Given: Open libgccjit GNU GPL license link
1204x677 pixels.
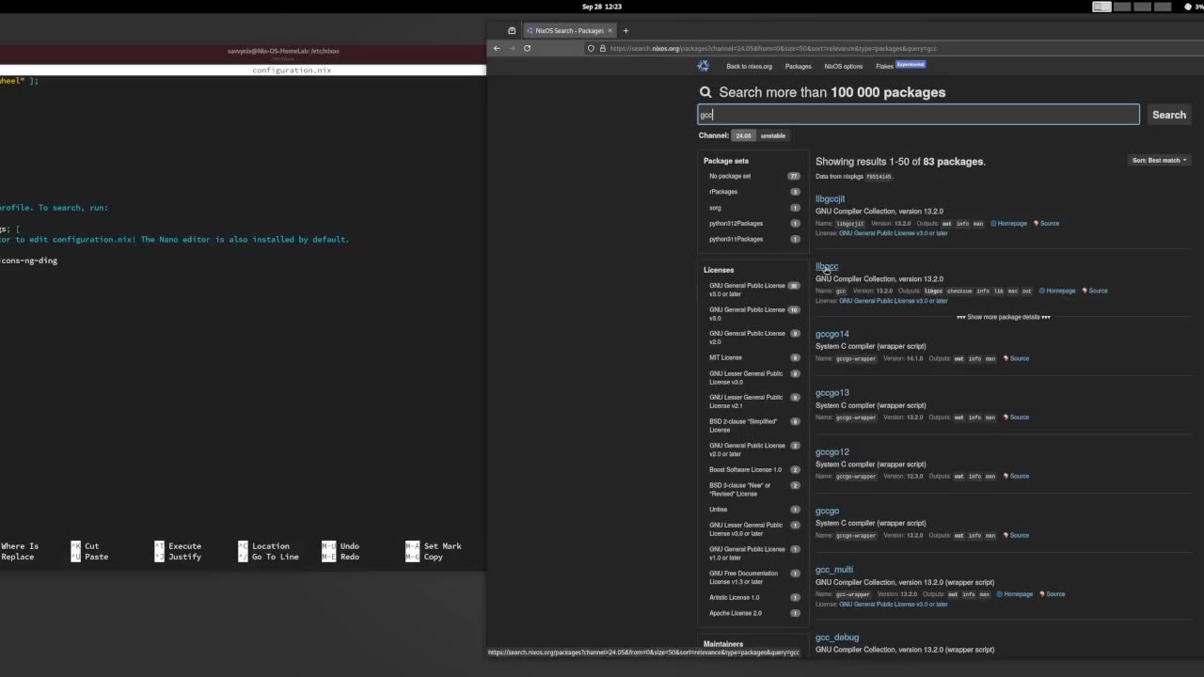Looking at the screenshot, I should pos(894,233).
